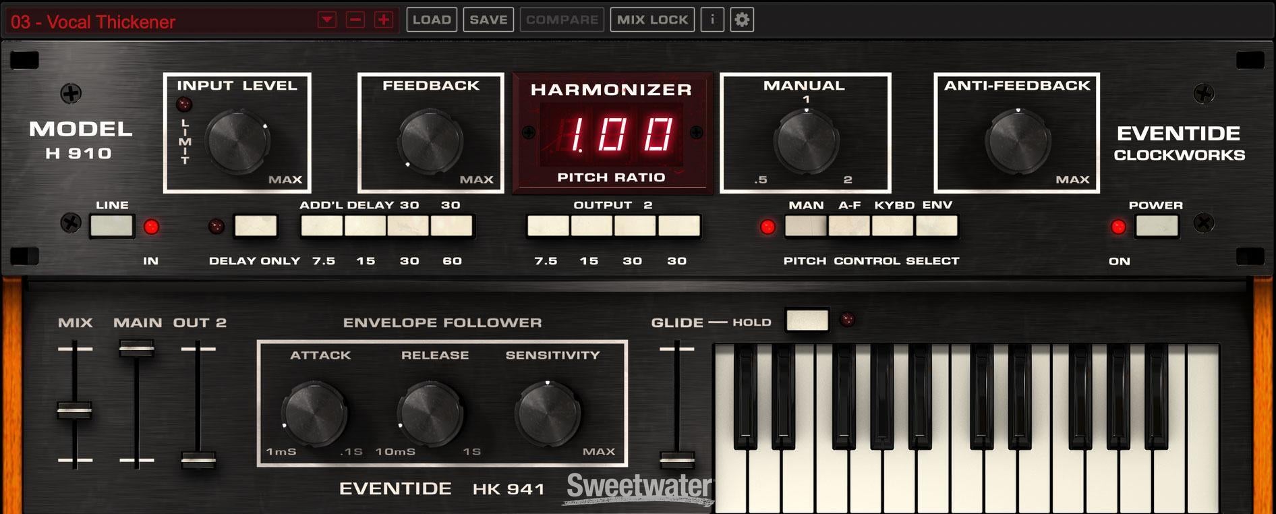This screenshot has height=514, width=1276.
Task: Select ENV pitch control switch
Action: click(936, 226)
